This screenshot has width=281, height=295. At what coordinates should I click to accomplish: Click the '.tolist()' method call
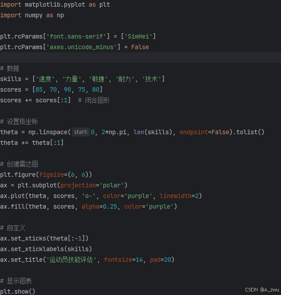pyautogui.click(x=249, y=132)
